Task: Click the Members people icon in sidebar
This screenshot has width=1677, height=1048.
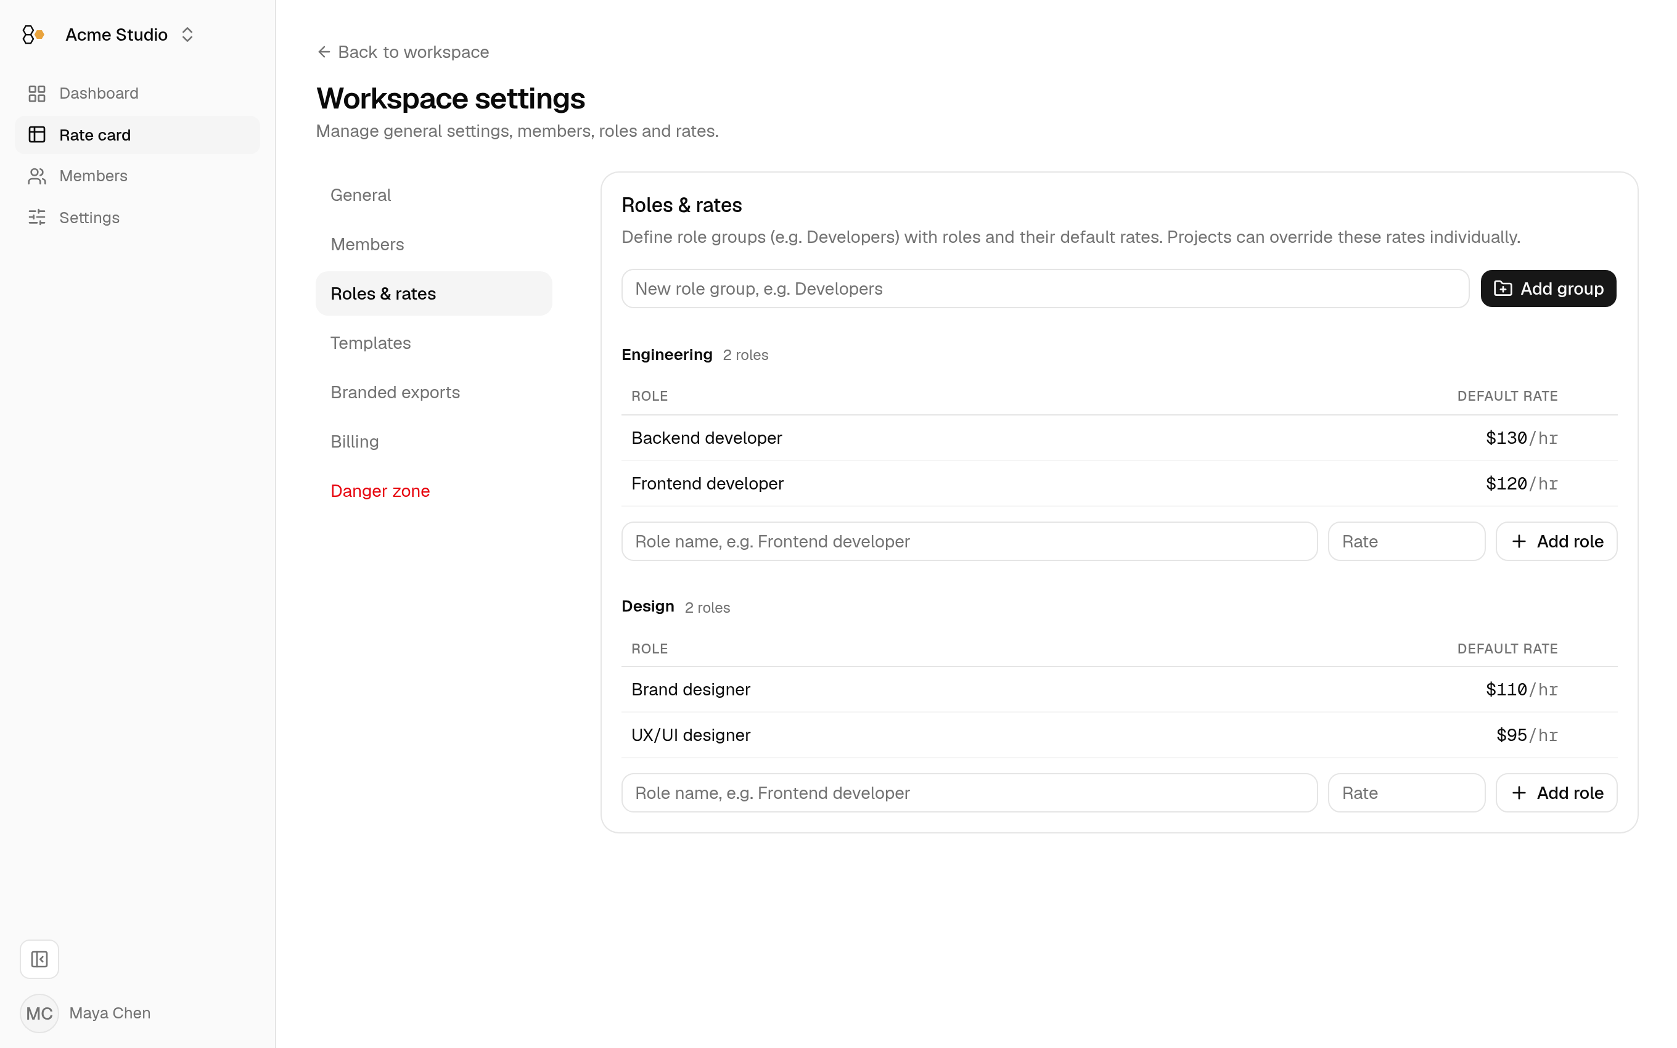Action: [37, 176]
